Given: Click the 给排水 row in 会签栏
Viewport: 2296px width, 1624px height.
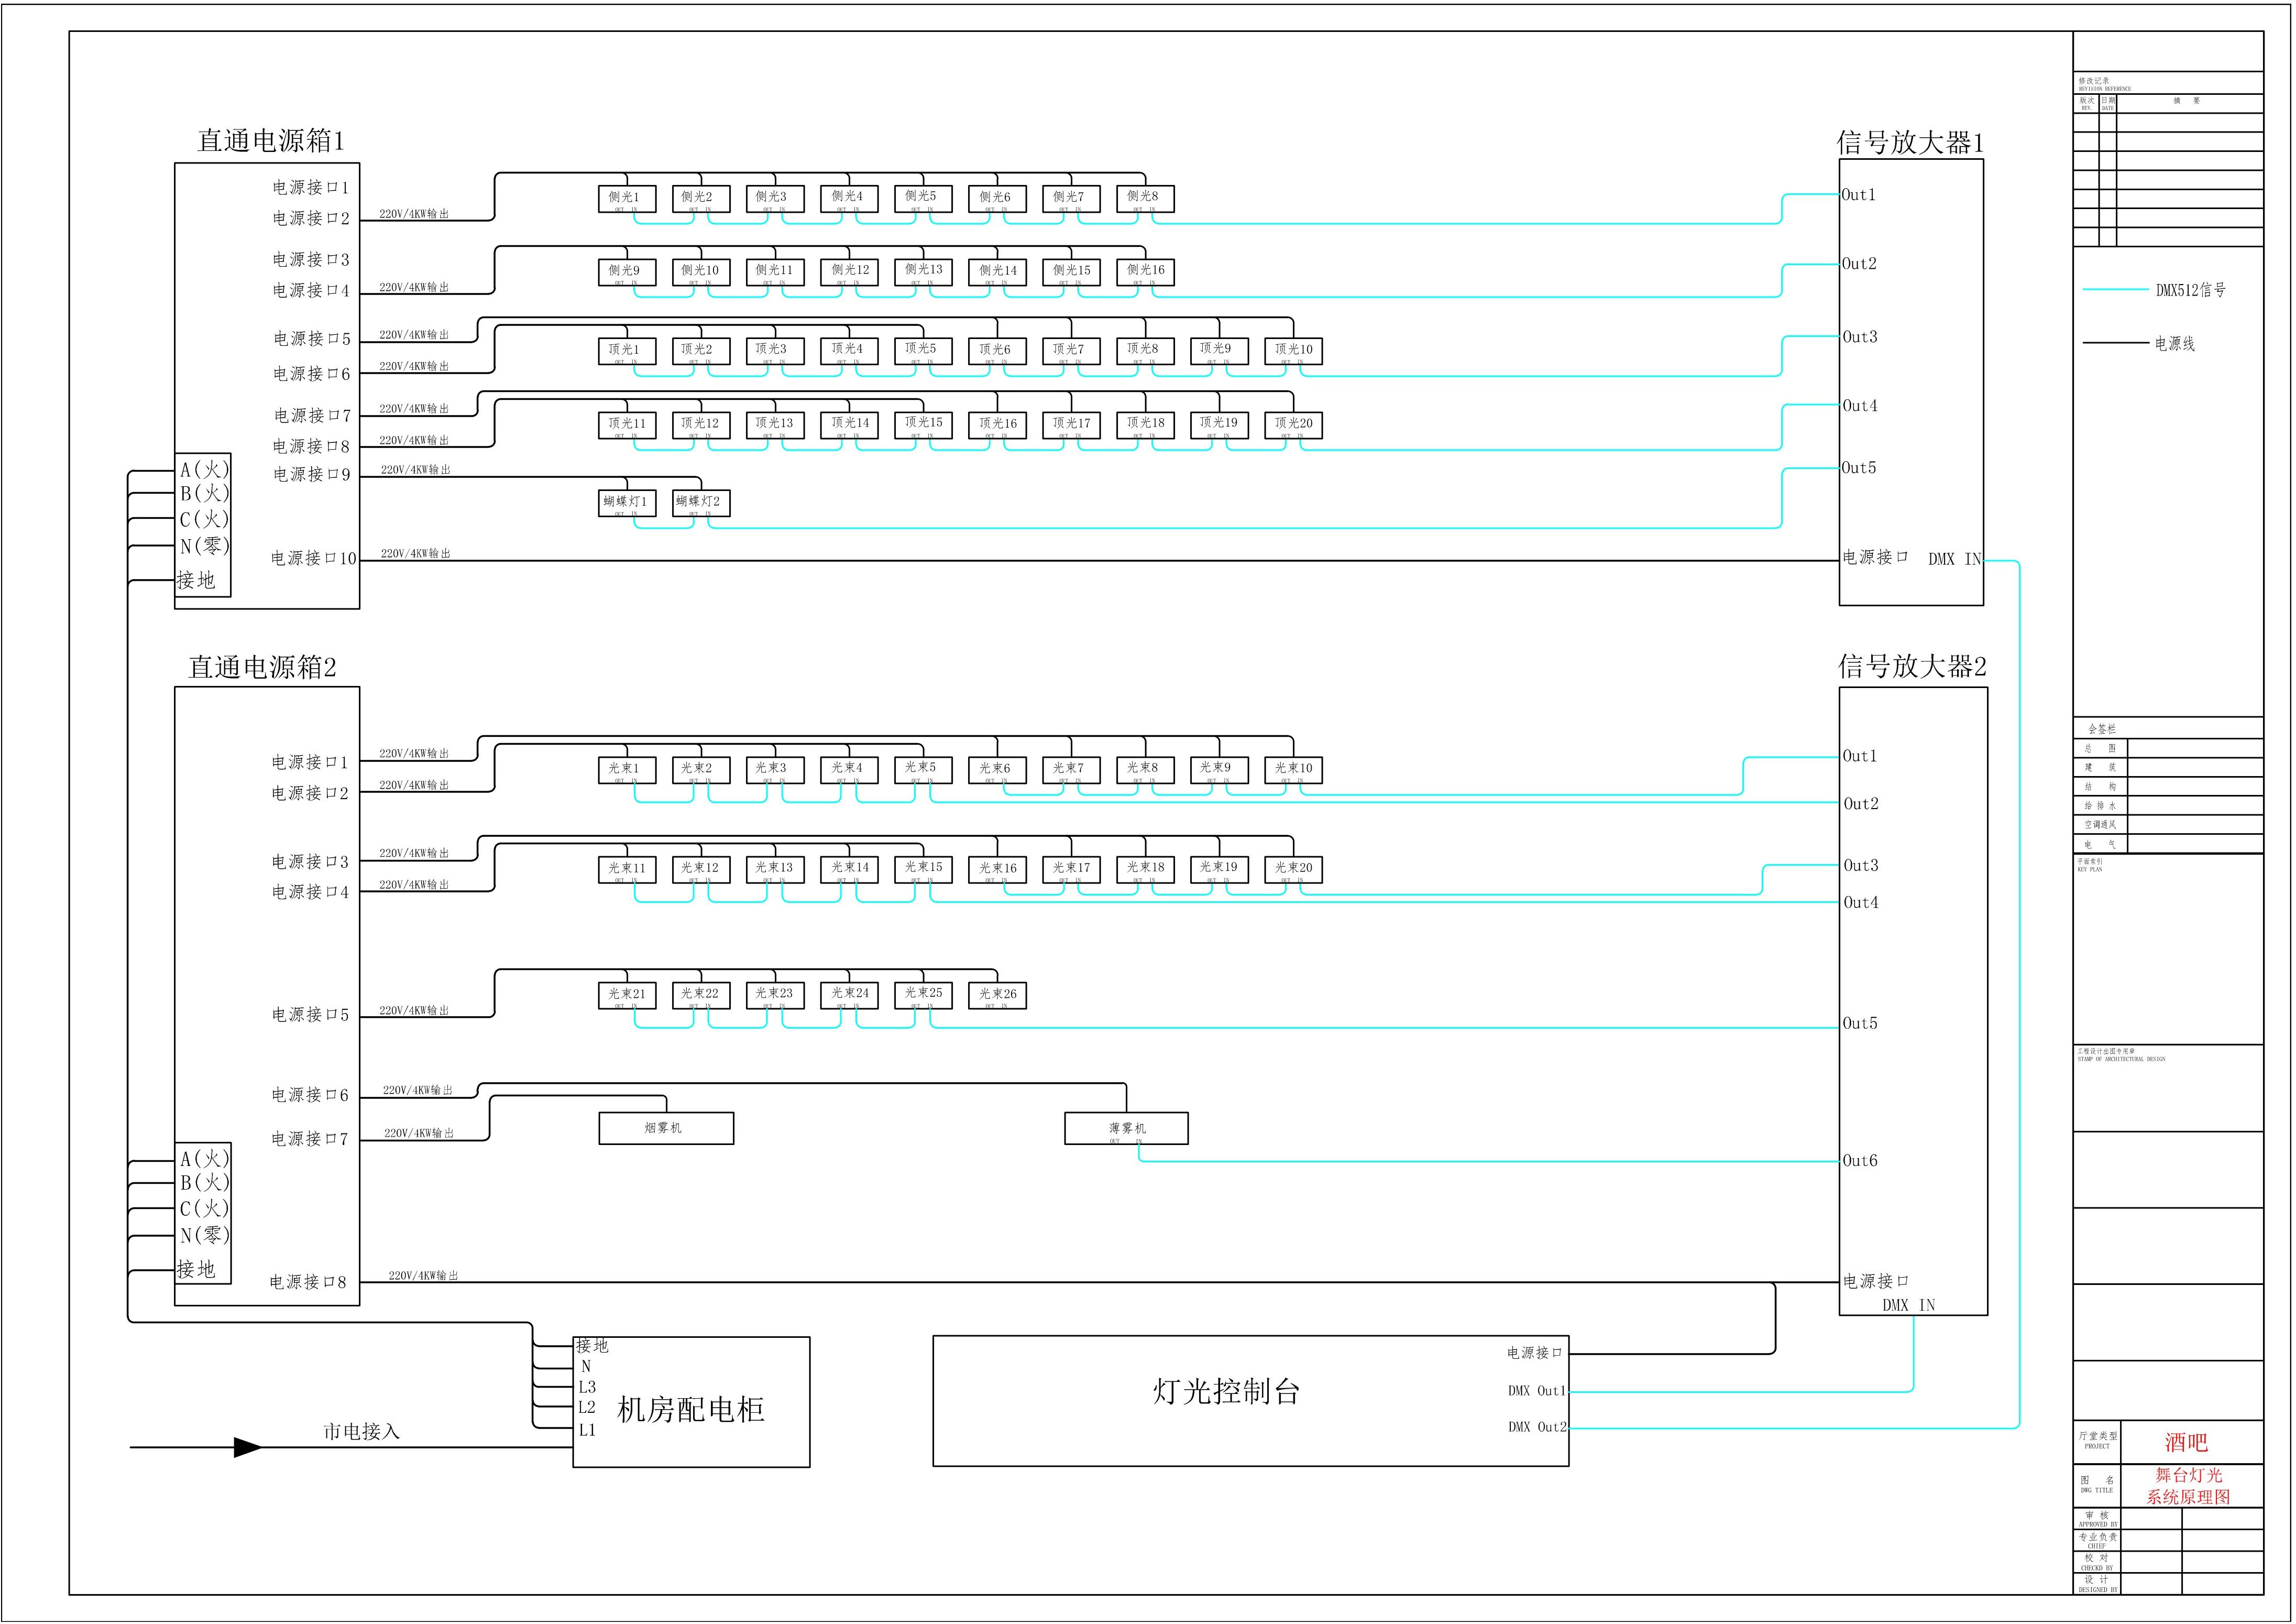Looking at the screenshot, I should click(x=2168, y=806).
